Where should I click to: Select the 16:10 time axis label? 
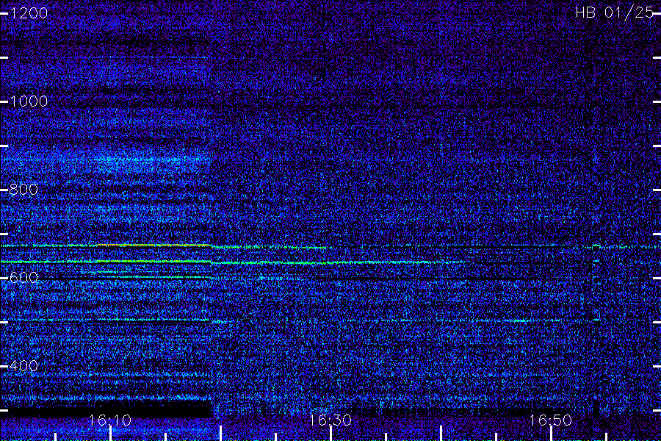click(110, 420)
